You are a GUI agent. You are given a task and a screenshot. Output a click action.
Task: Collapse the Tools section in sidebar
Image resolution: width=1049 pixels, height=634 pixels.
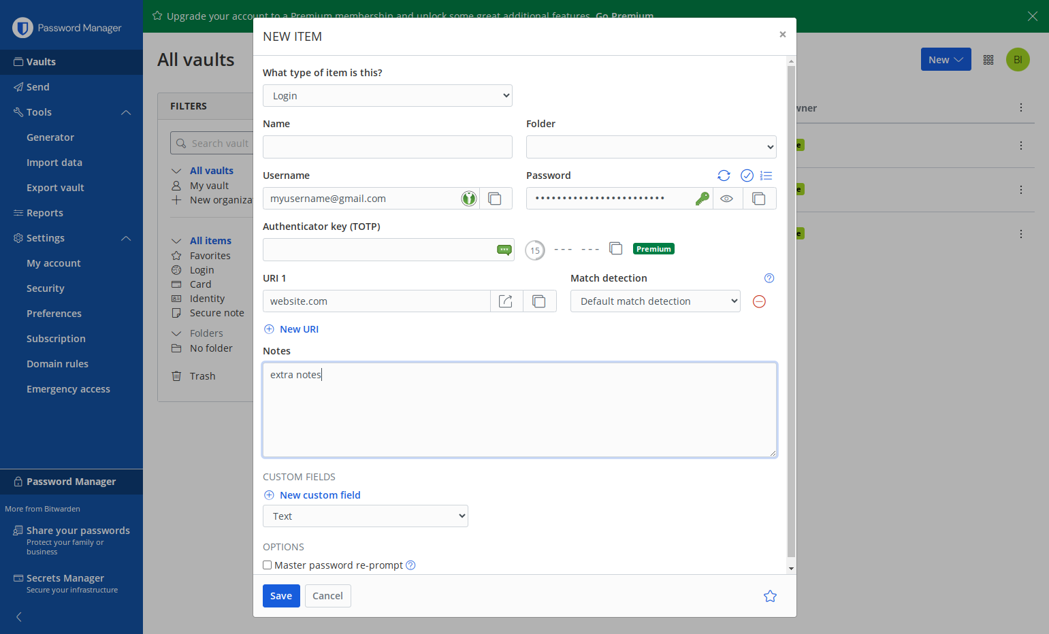(x=126, y=112)
